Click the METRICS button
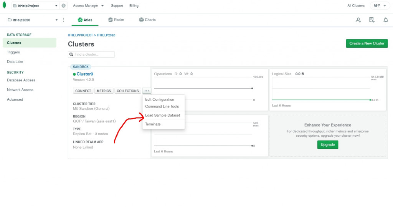 pos(104,91)
